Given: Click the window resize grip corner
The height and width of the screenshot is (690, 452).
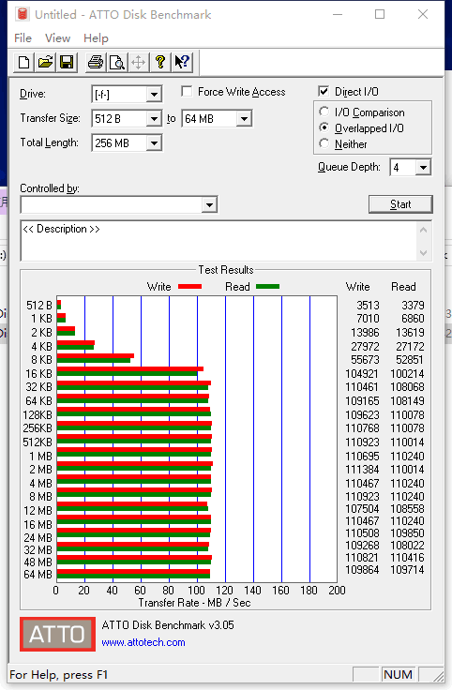Looking at the screenshot, I should [438, 675].
